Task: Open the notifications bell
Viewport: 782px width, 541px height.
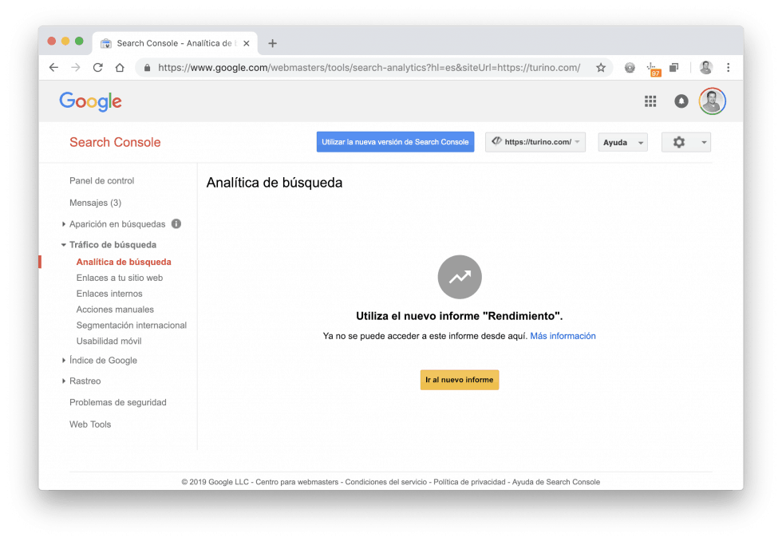Action: [681, 101]
